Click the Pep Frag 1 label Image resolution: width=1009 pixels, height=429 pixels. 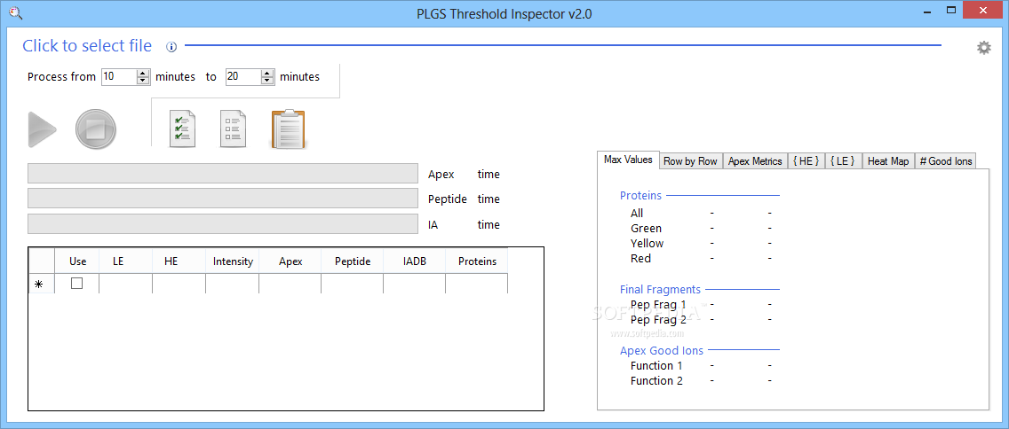658,304
